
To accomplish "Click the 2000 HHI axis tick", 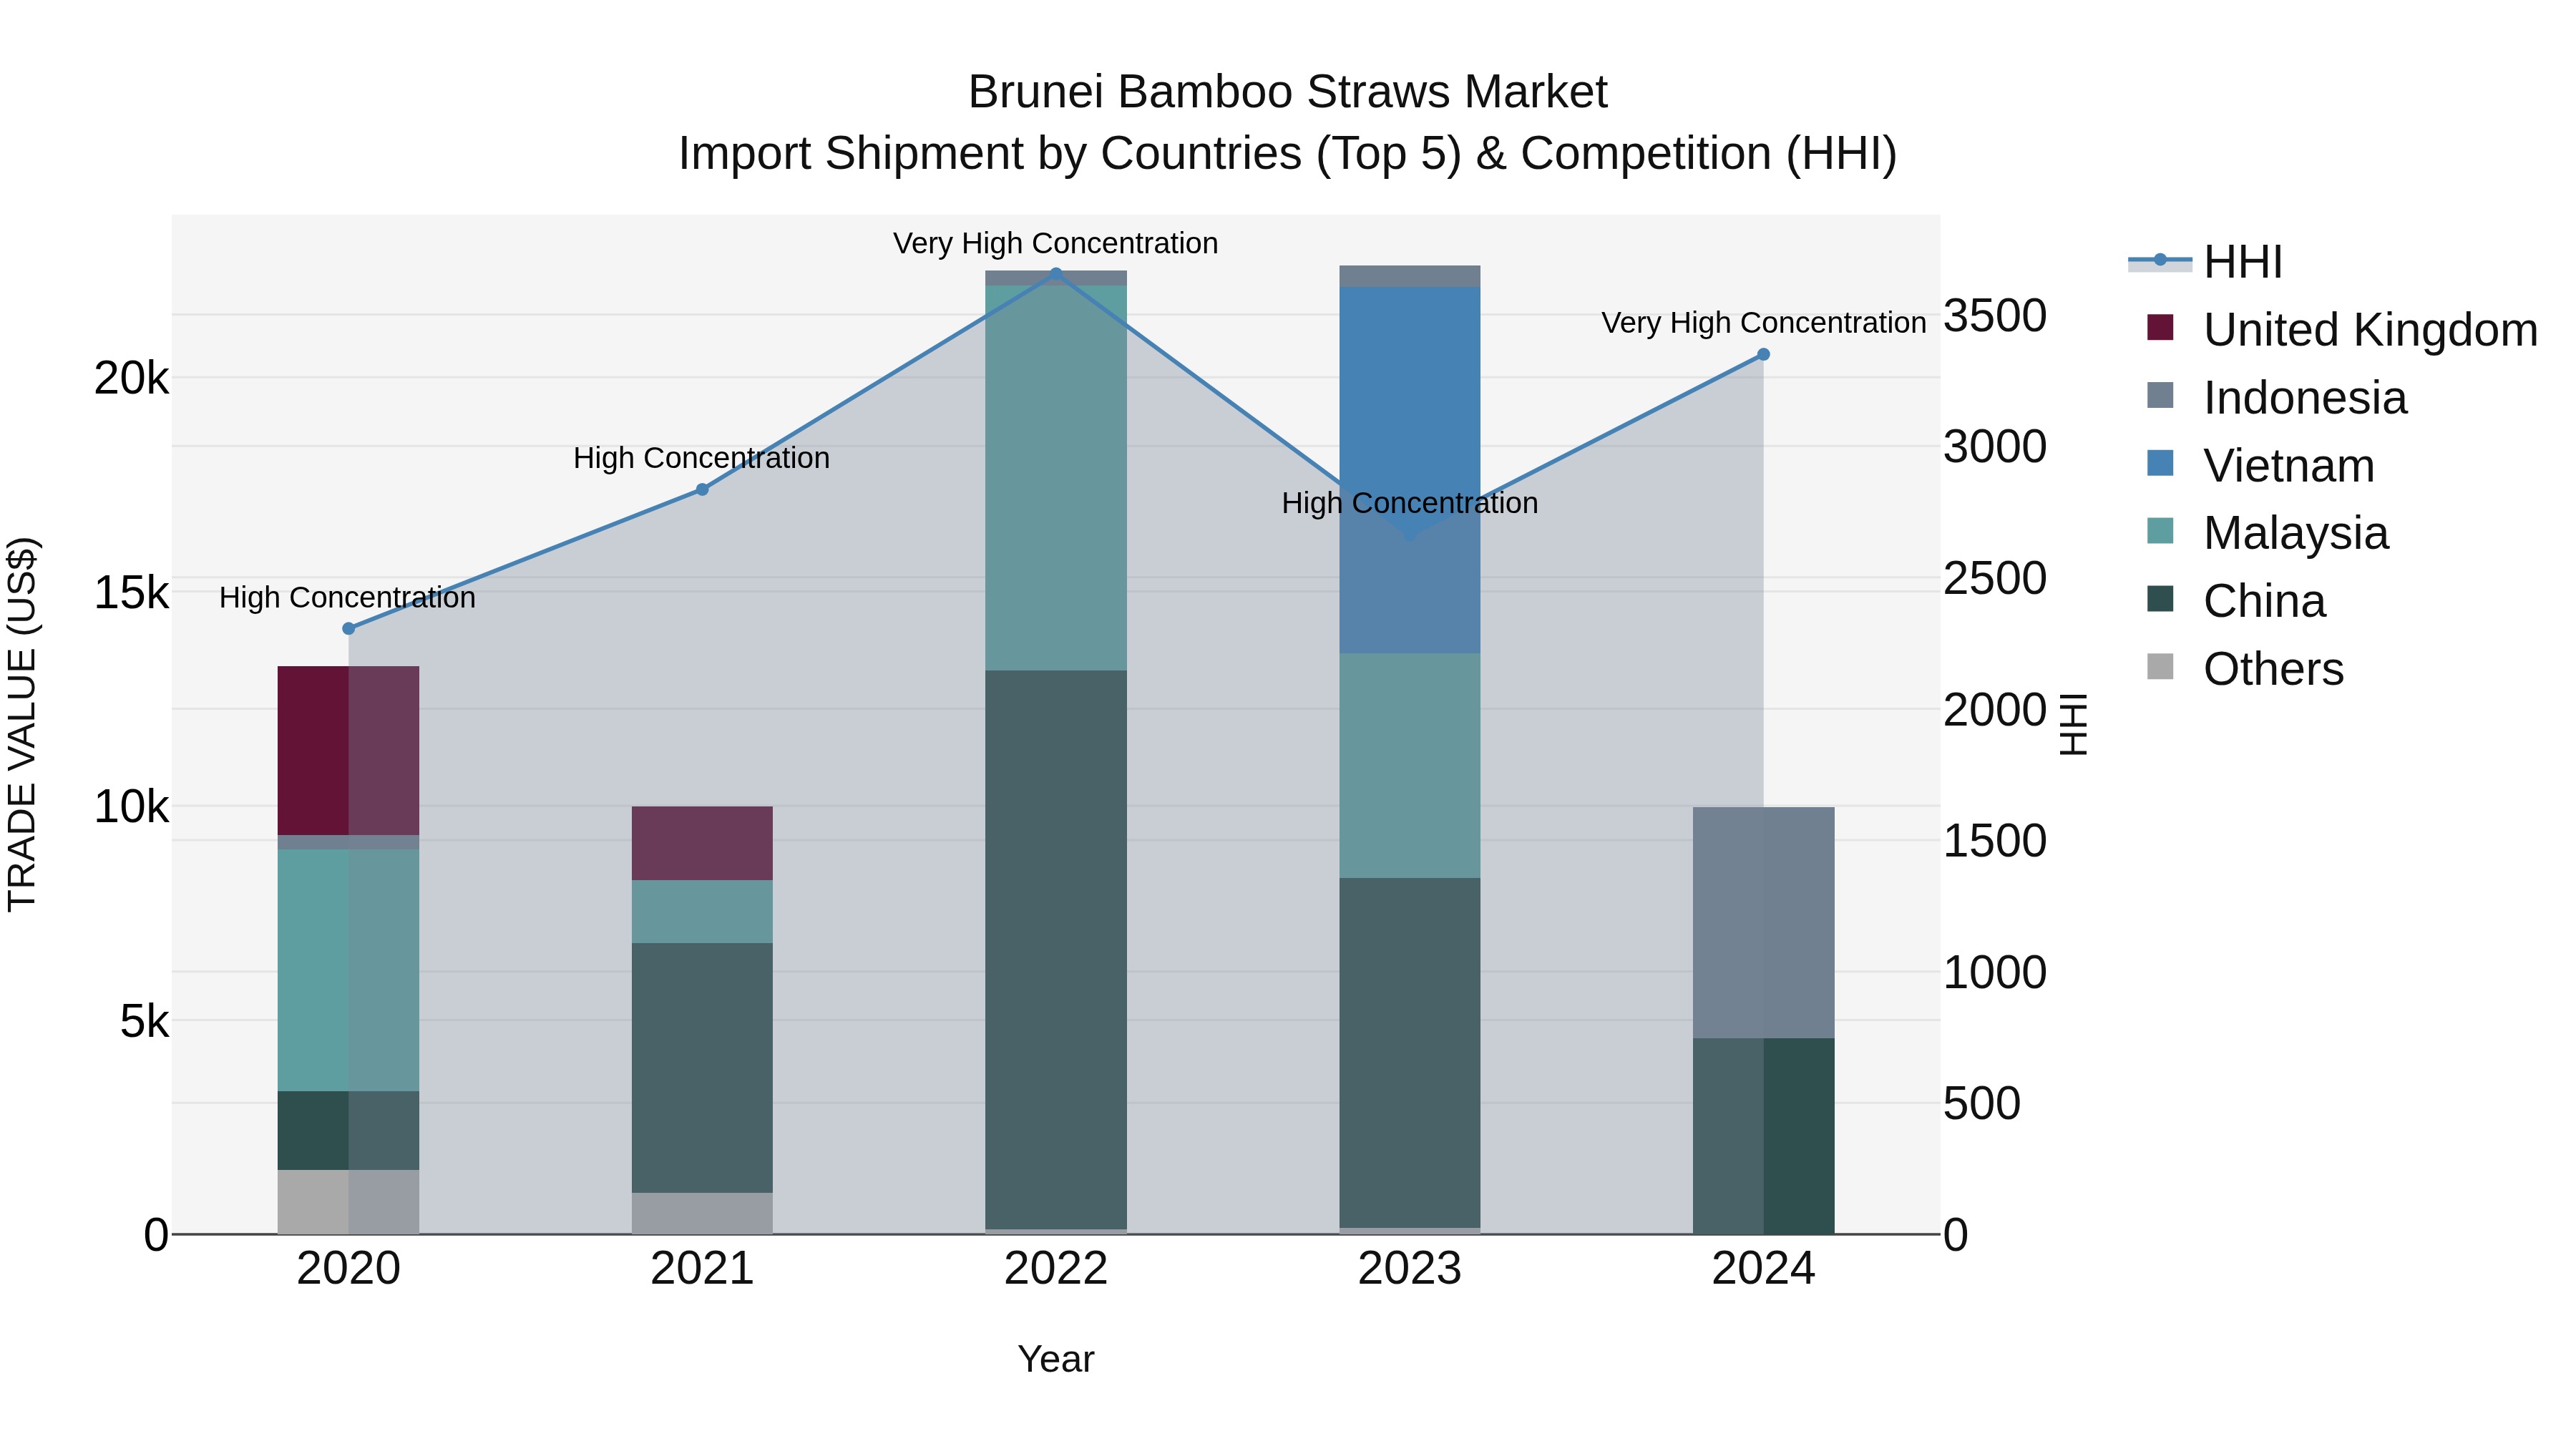I will click(x=1995, y=710).
